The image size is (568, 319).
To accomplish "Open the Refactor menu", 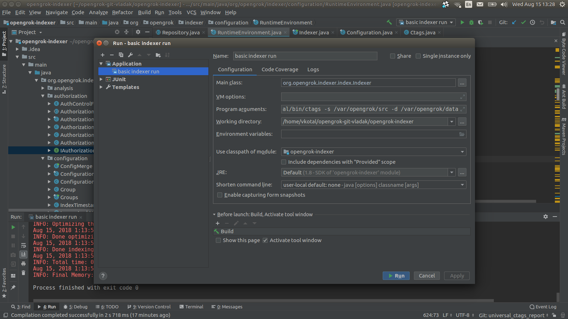I will [122, 12].
